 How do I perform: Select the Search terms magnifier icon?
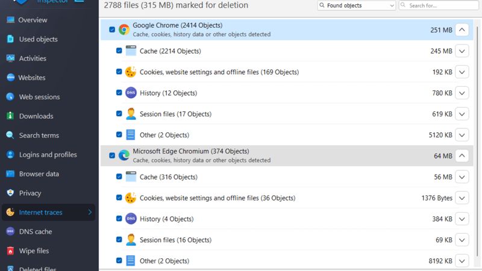point(10,135)
